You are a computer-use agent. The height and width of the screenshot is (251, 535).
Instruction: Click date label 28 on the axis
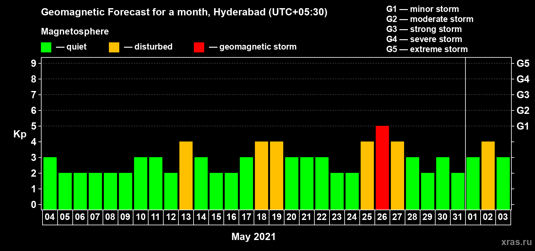click(412, 217)
